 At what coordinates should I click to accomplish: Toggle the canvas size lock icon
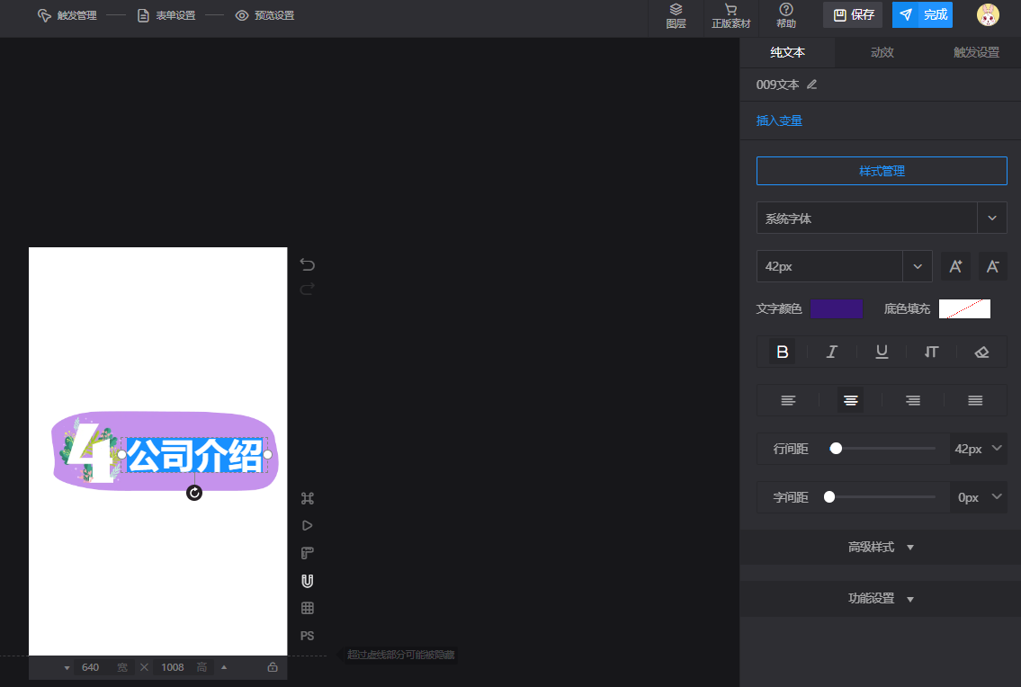click(x=273, y=667)
